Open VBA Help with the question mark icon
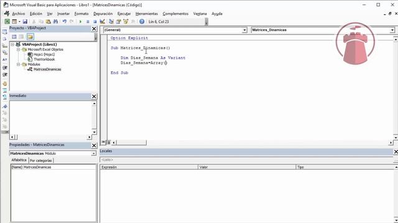This screenshot has width=398, height=223. click(142, 22)
